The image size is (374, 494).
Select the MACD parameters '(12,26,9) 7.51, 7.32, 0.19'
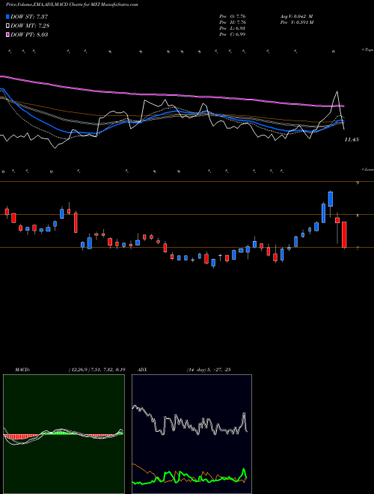[96, 370]
